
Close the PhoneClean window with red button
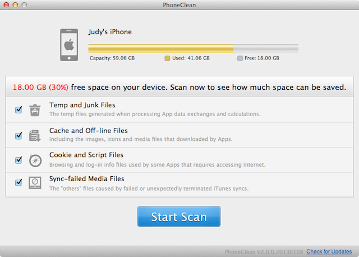(6, 5)
